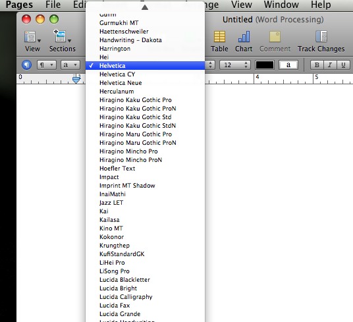Image resolution: width=353 pixels, height=322 pixels.
Task: Click the scroll-up arrow in font list
Action: 145,7
